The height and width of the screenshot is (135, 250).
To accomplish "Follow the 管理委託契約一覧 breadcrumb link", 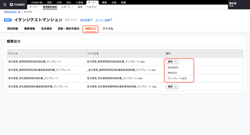I will tap(12, 12).
